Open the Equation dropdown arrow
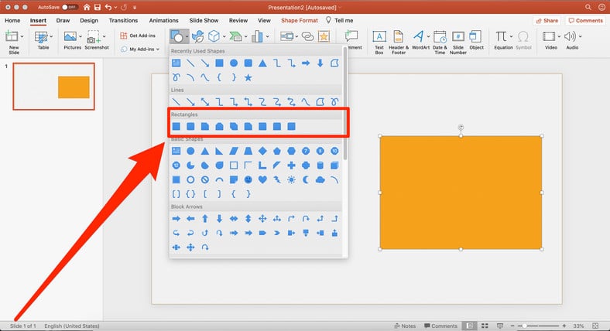Image resolution: width=610 pixels, height=331 pixels. tap(511, 36)
